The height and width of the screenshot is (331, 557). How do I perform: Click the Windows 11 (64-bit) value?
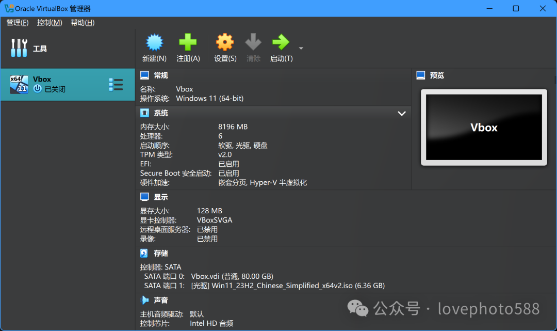pos(209,98)
